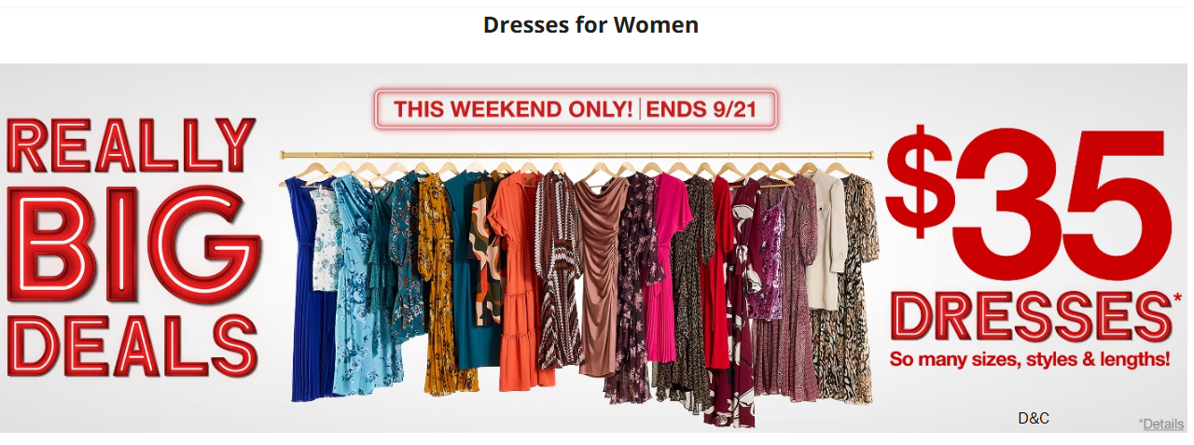1194x445 pixels.
Task: Click the D&C label near banner bottom
Action: pyautogui.click(x=1034, y=419)
